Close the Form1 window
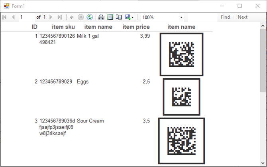This screenshot has height=167, width=267. (x=257, y=6)
